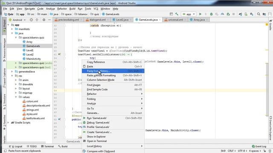The height and width of the screenshot is (153, 273).
Task: Choose Copy Reference in context menu
Action: (x=113, y=62)
